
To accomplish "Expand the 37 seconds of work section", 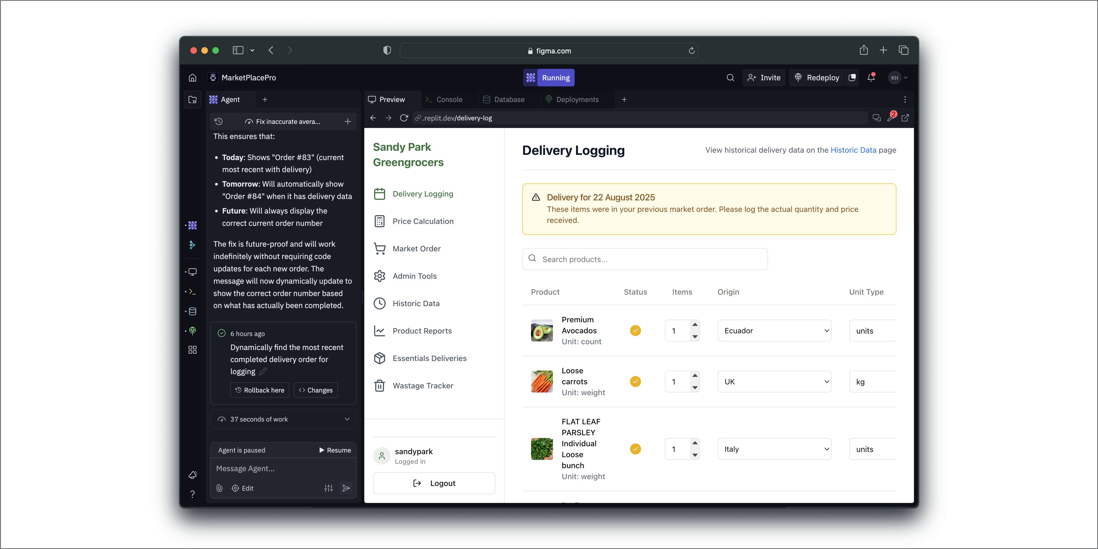I will (283, 419).
